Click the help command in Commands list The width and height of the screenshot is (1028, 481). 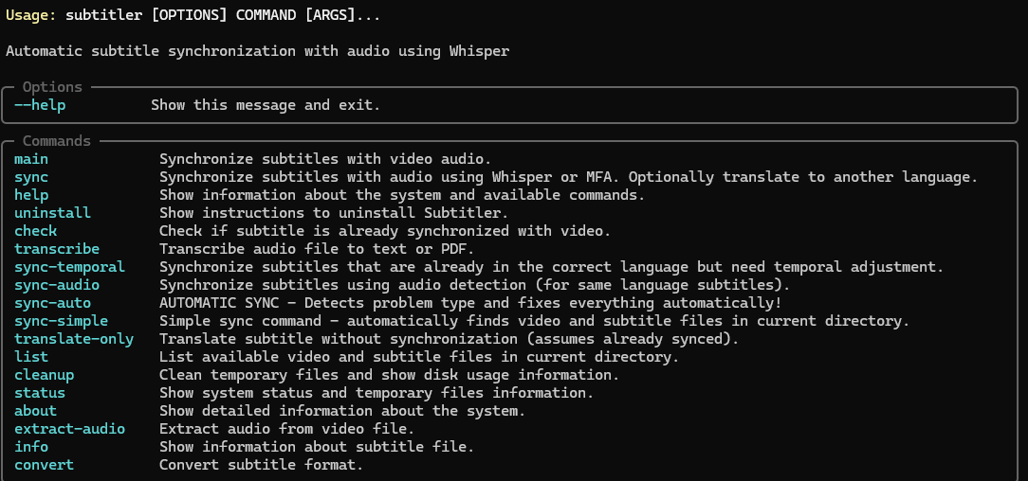click(x=31, y=195)
